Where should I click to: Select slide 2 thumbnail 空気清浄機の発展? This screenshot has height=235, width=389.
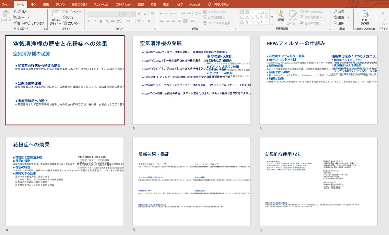(192, 80)
